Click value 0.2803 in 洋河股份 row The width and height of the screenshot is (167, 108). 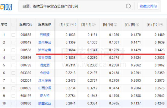click(x=136, y=80)
